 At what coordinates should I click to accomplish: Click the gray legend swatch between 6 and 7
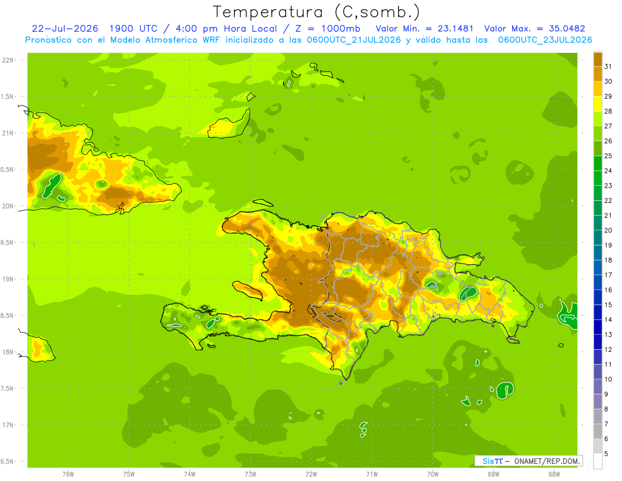point(598,431)
